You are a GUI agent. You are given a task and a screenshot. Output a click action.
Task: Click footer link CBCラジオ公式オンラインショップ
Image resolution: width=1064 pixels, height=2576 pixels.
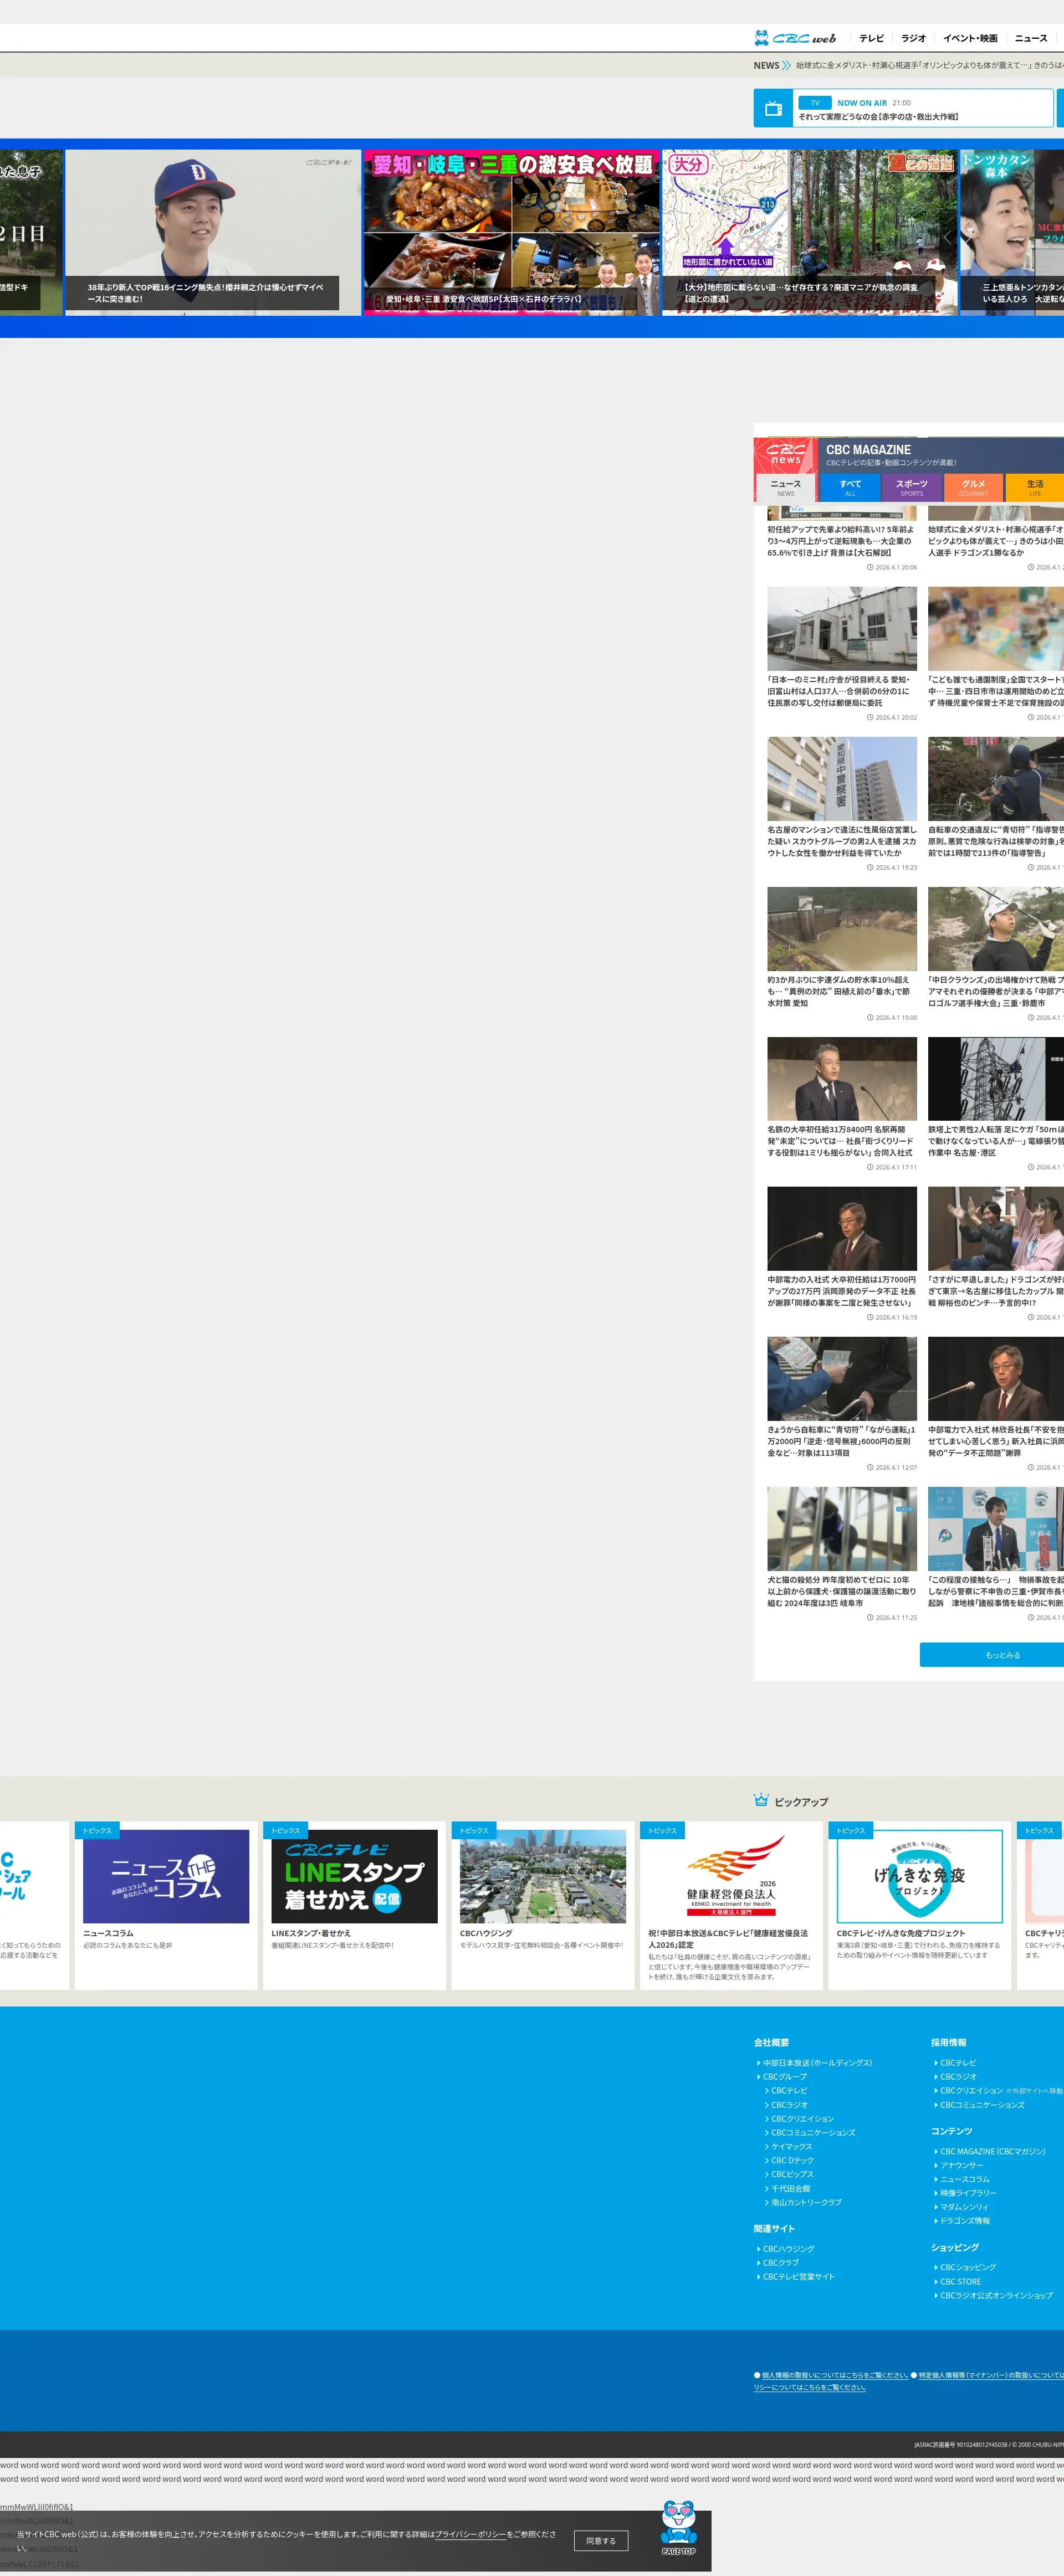click(x=996, y=2296)
